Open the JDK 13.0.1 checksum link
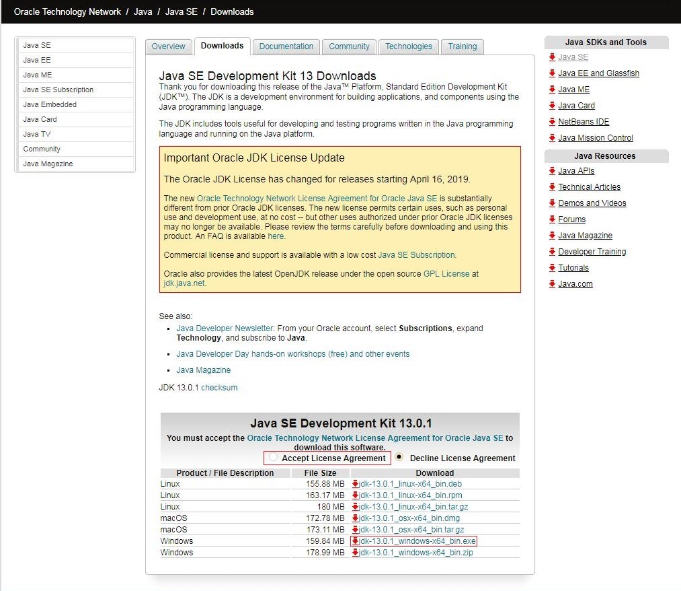This screenshot has width=681, height=591. pos(219,388)
